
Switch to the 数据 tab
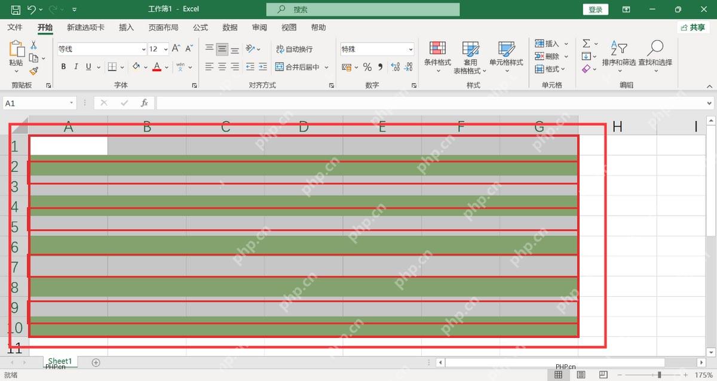click(x=230, y=27)
